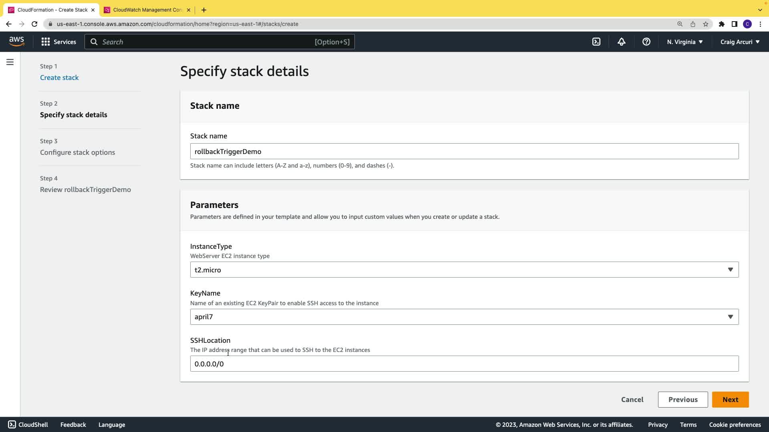Open the help question mark icon
Screen dimensions: 769x432
[646, 42]
